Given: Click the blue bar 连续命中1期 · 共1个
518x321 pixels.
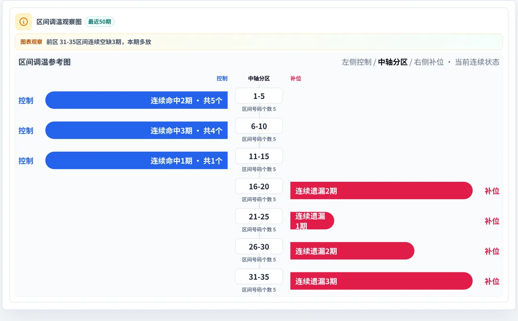Looking at the screenshot, I should (x=136, y=160).
